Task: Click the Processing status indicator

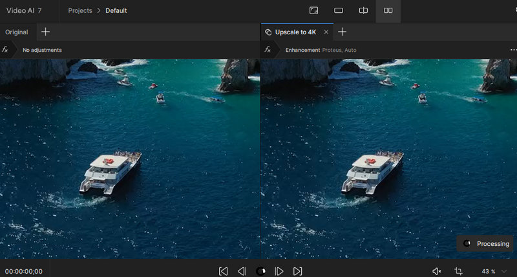Action: pyautogui.click(x=485, y=243)
